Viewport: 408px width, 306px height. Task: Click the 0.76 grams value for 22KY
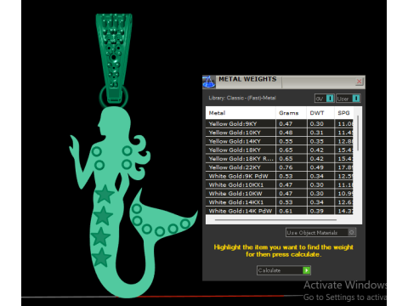pyautogui.click(x=286, y=167)
